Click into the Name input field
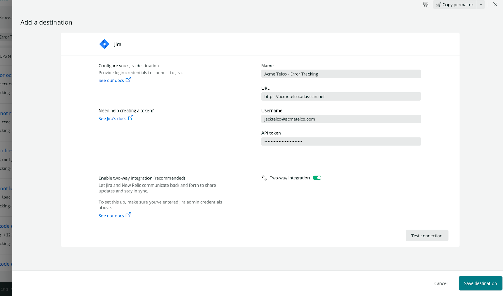The image size is (503, 296). pyautogui.click(x=341, y=74)
